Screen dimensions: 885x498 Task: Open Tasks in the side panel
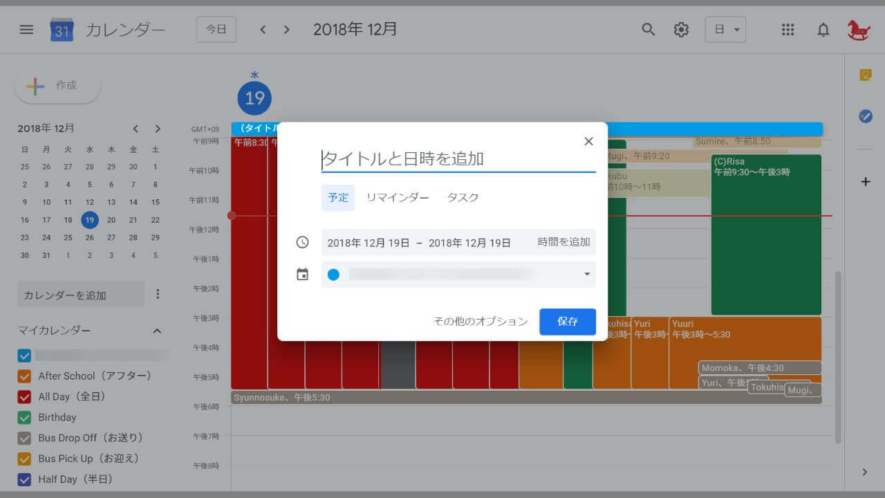pos(865,116)
